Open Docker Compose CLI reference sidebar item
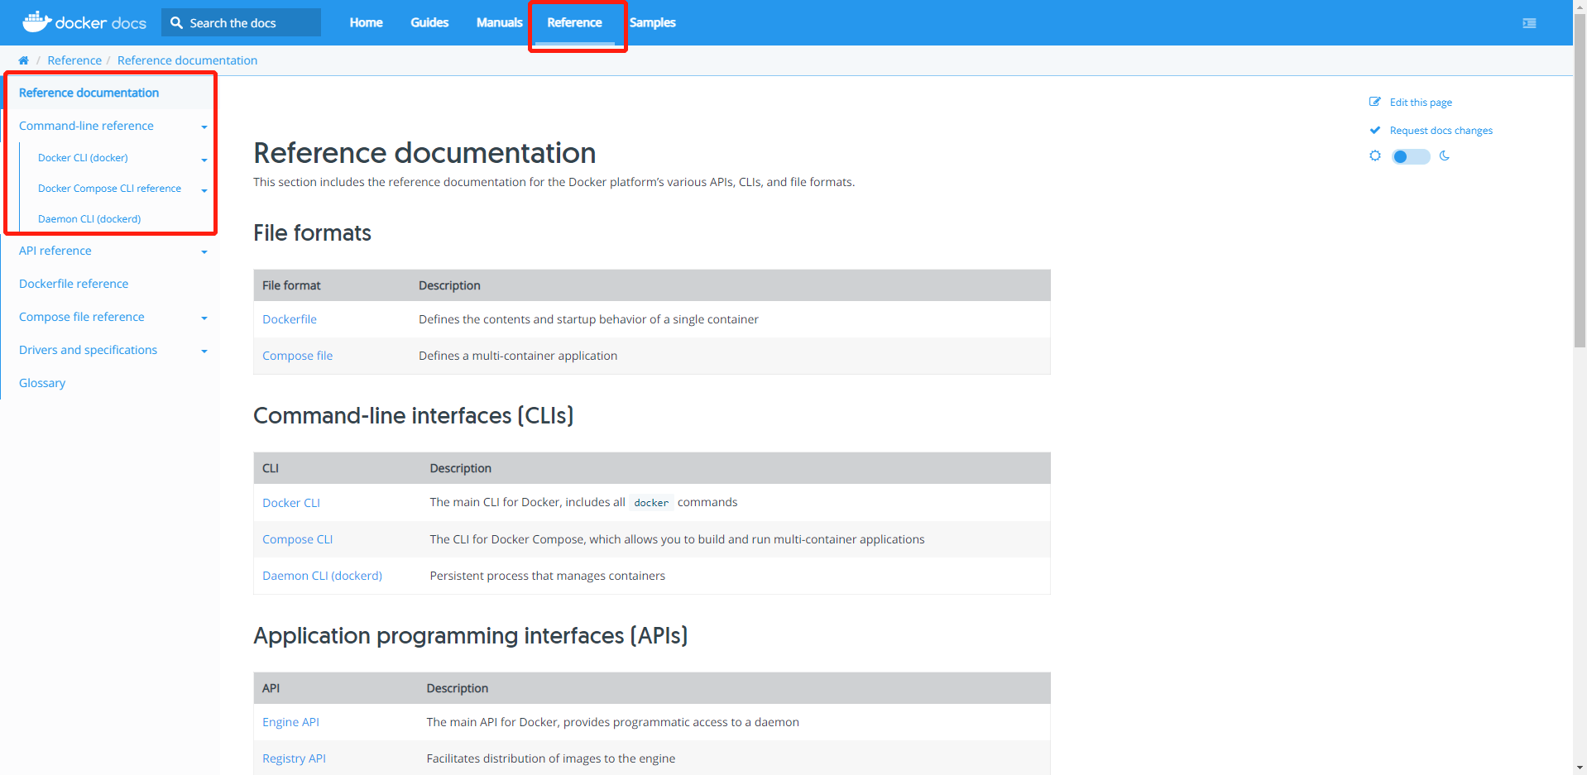This screenshot has height=775, width=1587. point(109,188)
